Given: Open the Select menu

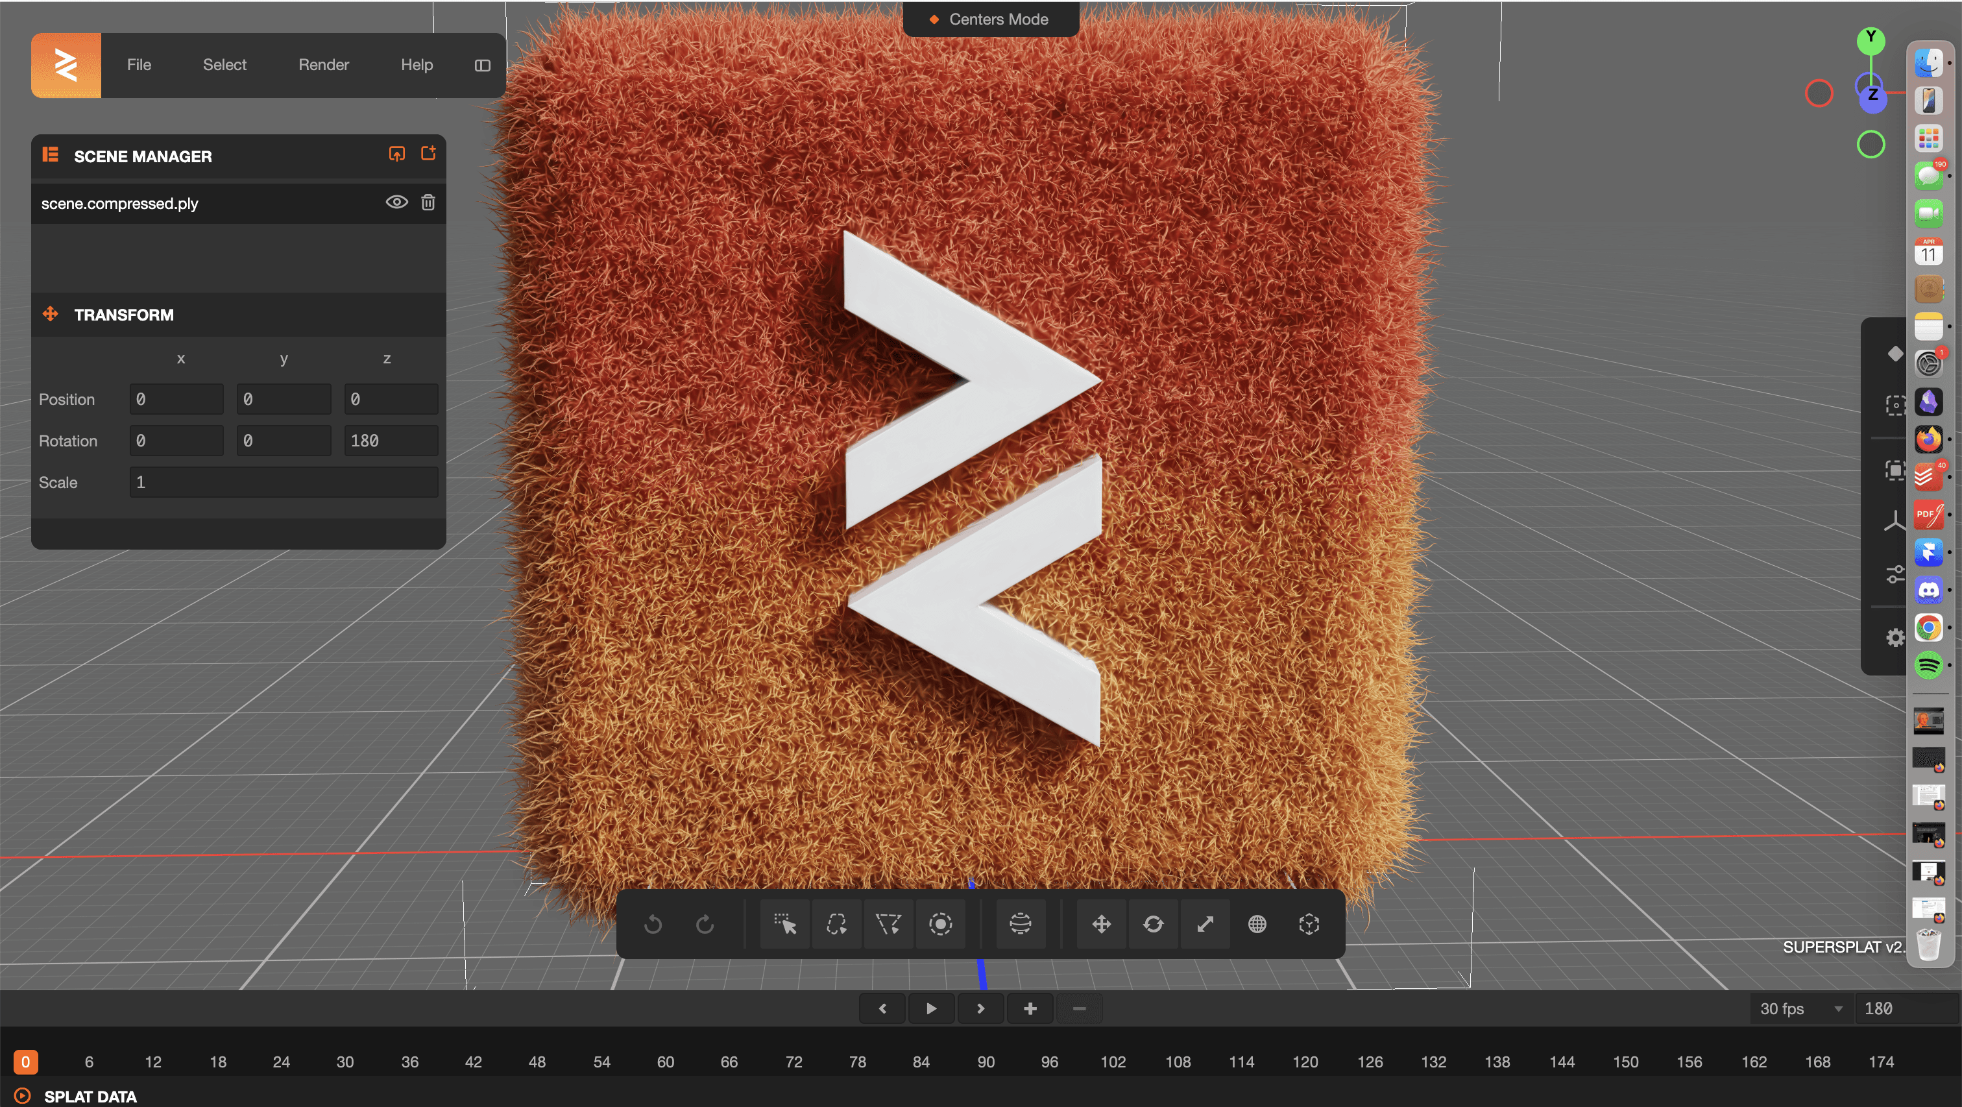Looking at the screenshot, I should pos(224,65).
